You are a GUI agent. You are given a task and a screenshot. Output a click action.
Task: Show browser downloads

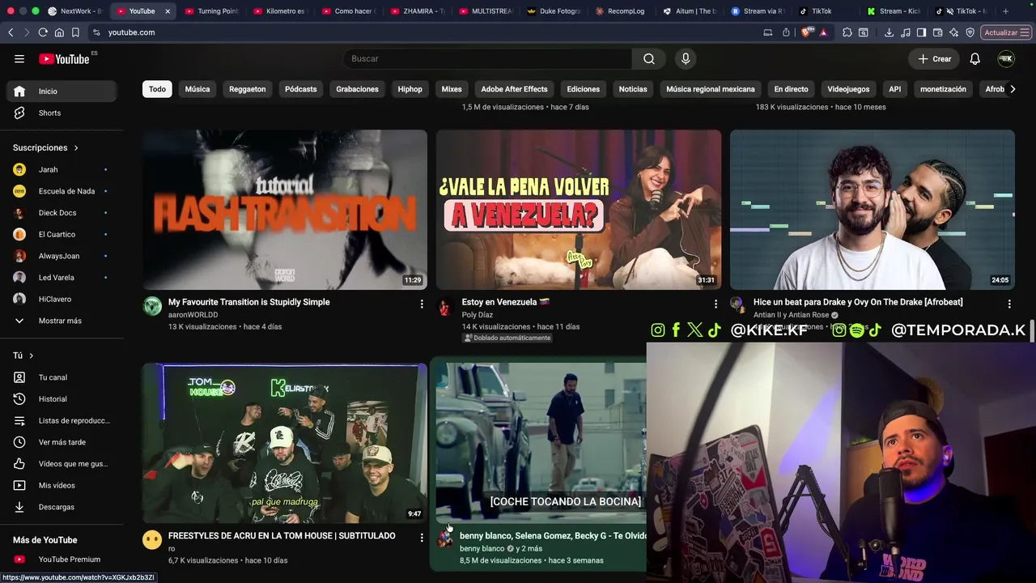pos(889,32)
